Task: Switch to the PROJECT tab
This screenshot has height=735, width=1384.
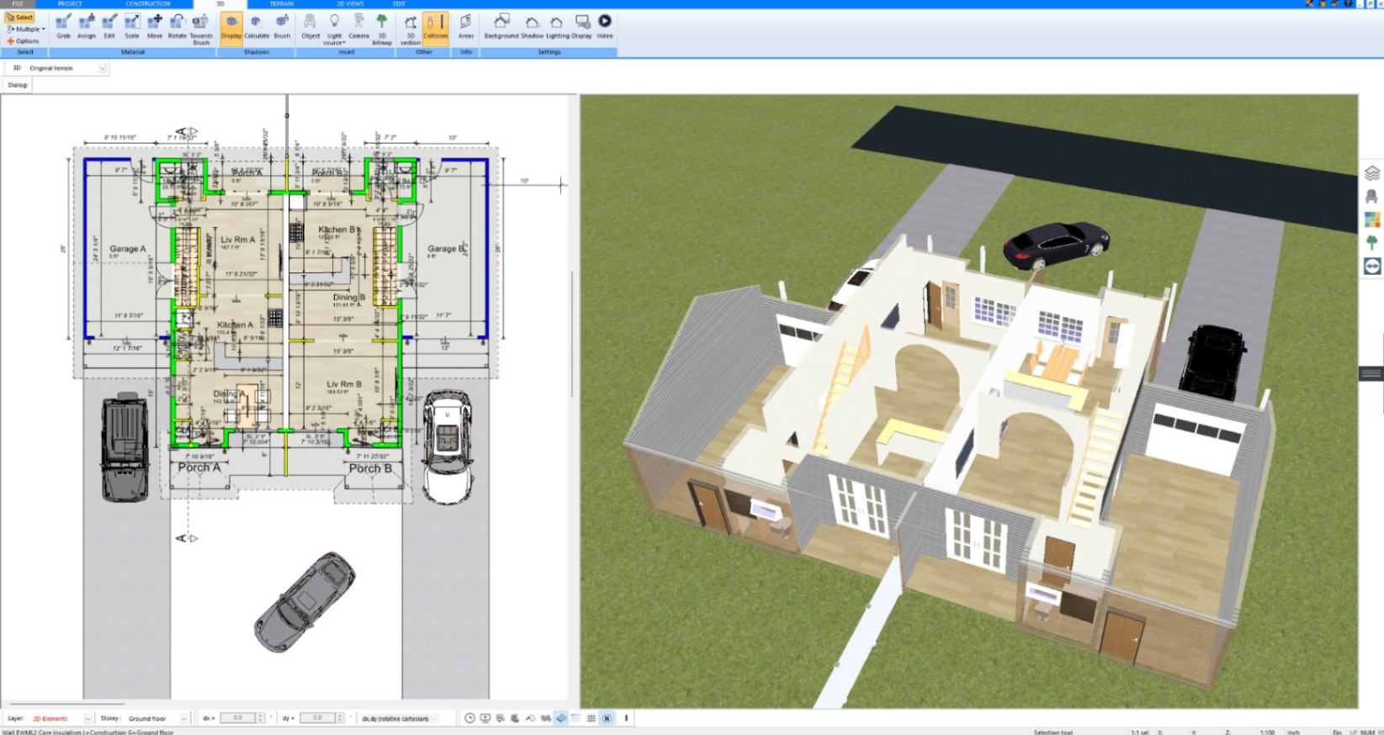Action: (70, 4)
